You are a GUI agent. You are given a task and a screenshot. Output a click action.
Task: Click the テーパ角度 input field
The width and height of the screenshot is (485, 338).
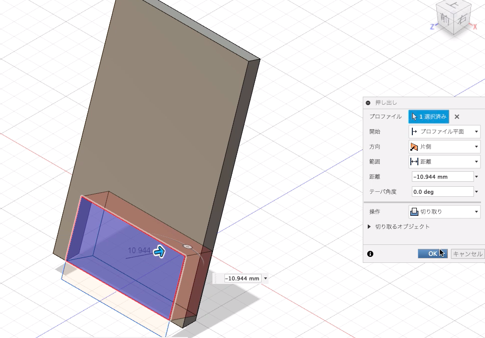click(442, 192)
